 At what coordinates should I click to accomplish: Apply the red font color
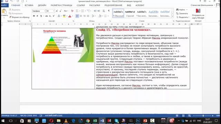tap(70, 16)
